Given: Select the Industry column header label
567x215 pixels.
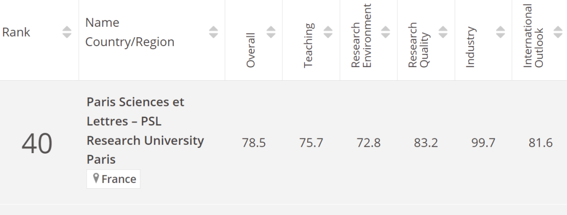Looking at the screenshot, I should 470,47.
